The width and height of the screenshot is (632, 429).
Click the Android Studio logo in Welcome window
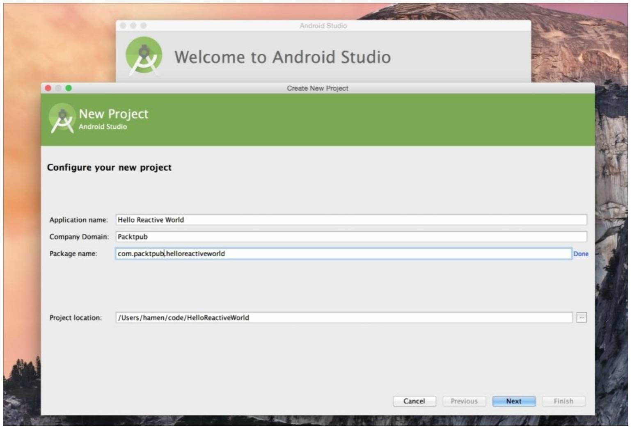click(144, 56)
